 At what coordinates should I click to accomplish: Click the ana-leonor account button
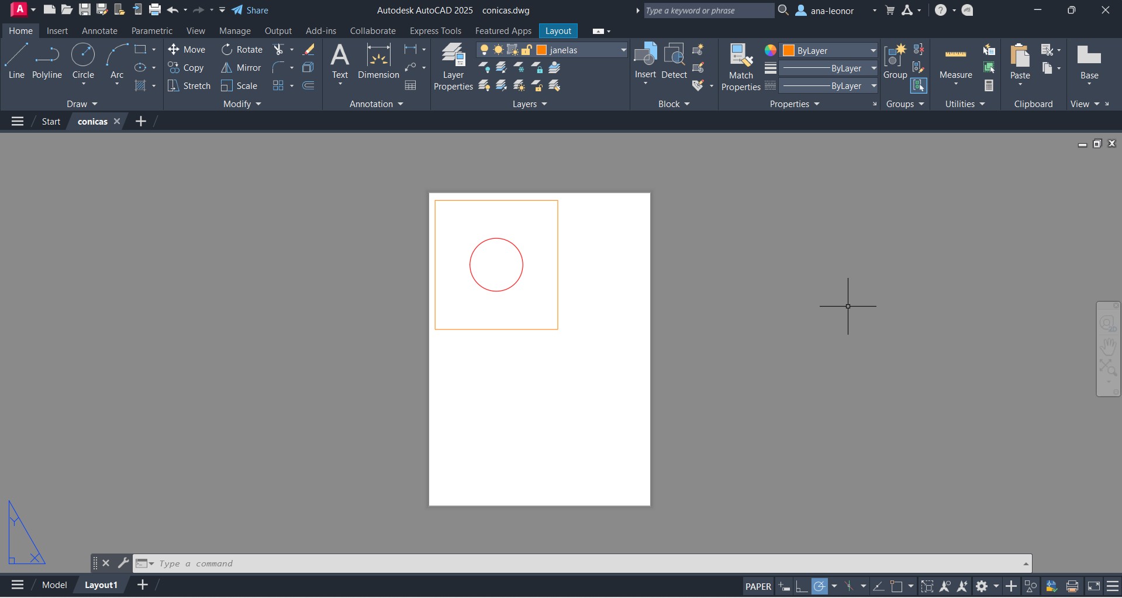(x=831, y=11)
